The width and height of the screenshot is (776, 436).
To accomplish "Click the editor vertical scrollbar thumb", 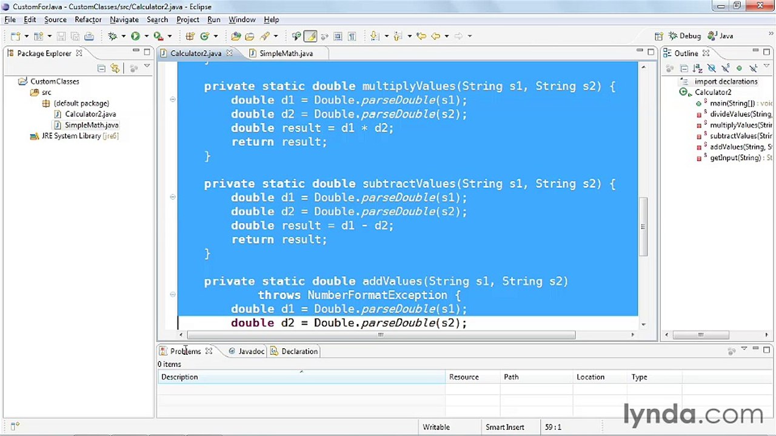I will (x=644, y=226).
